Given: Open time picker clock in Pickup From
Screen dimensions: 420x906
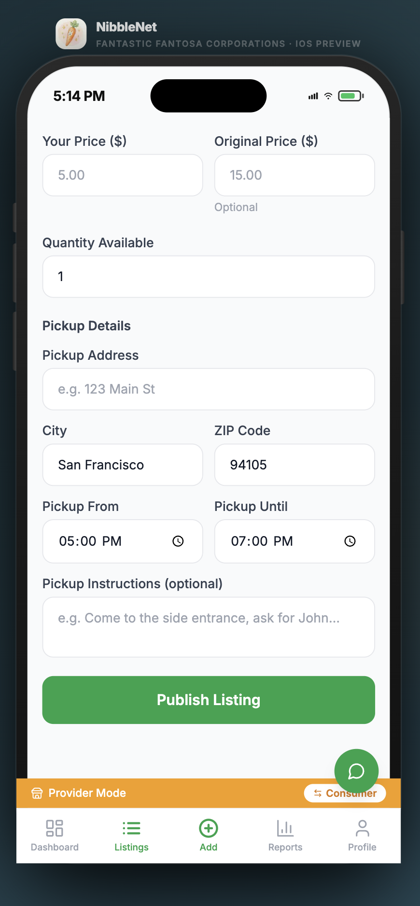Looking at the screenshot, I should [178, 541].
